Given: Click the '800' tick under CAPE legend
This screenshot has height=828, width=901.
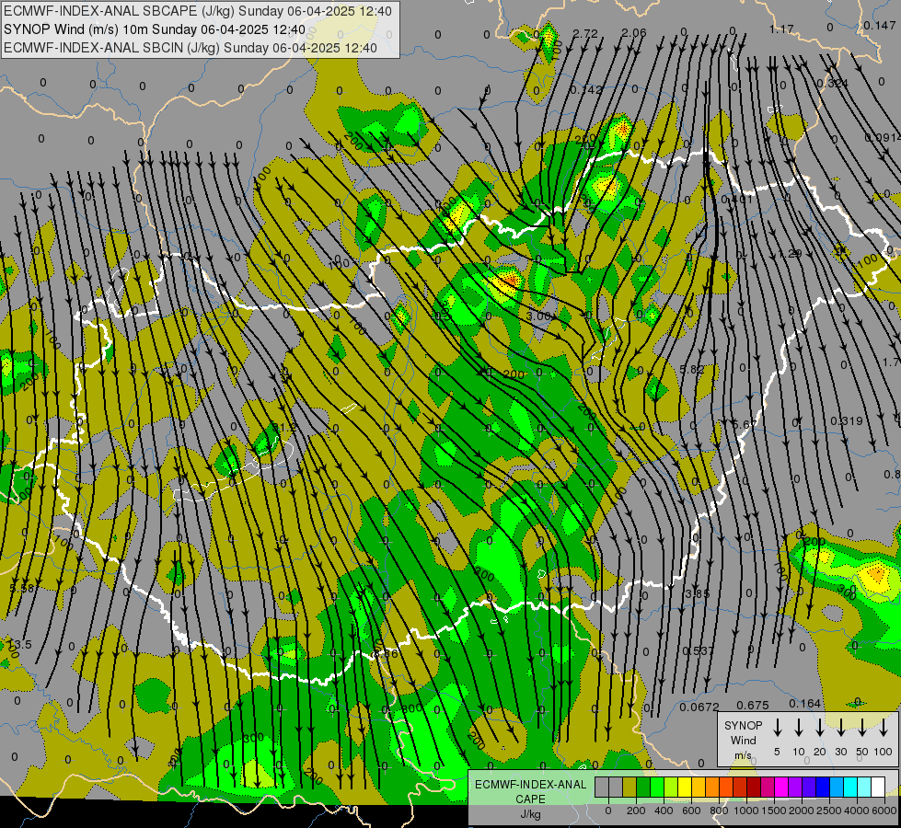Looking at the screenshot, I should [x=719, y=811].
